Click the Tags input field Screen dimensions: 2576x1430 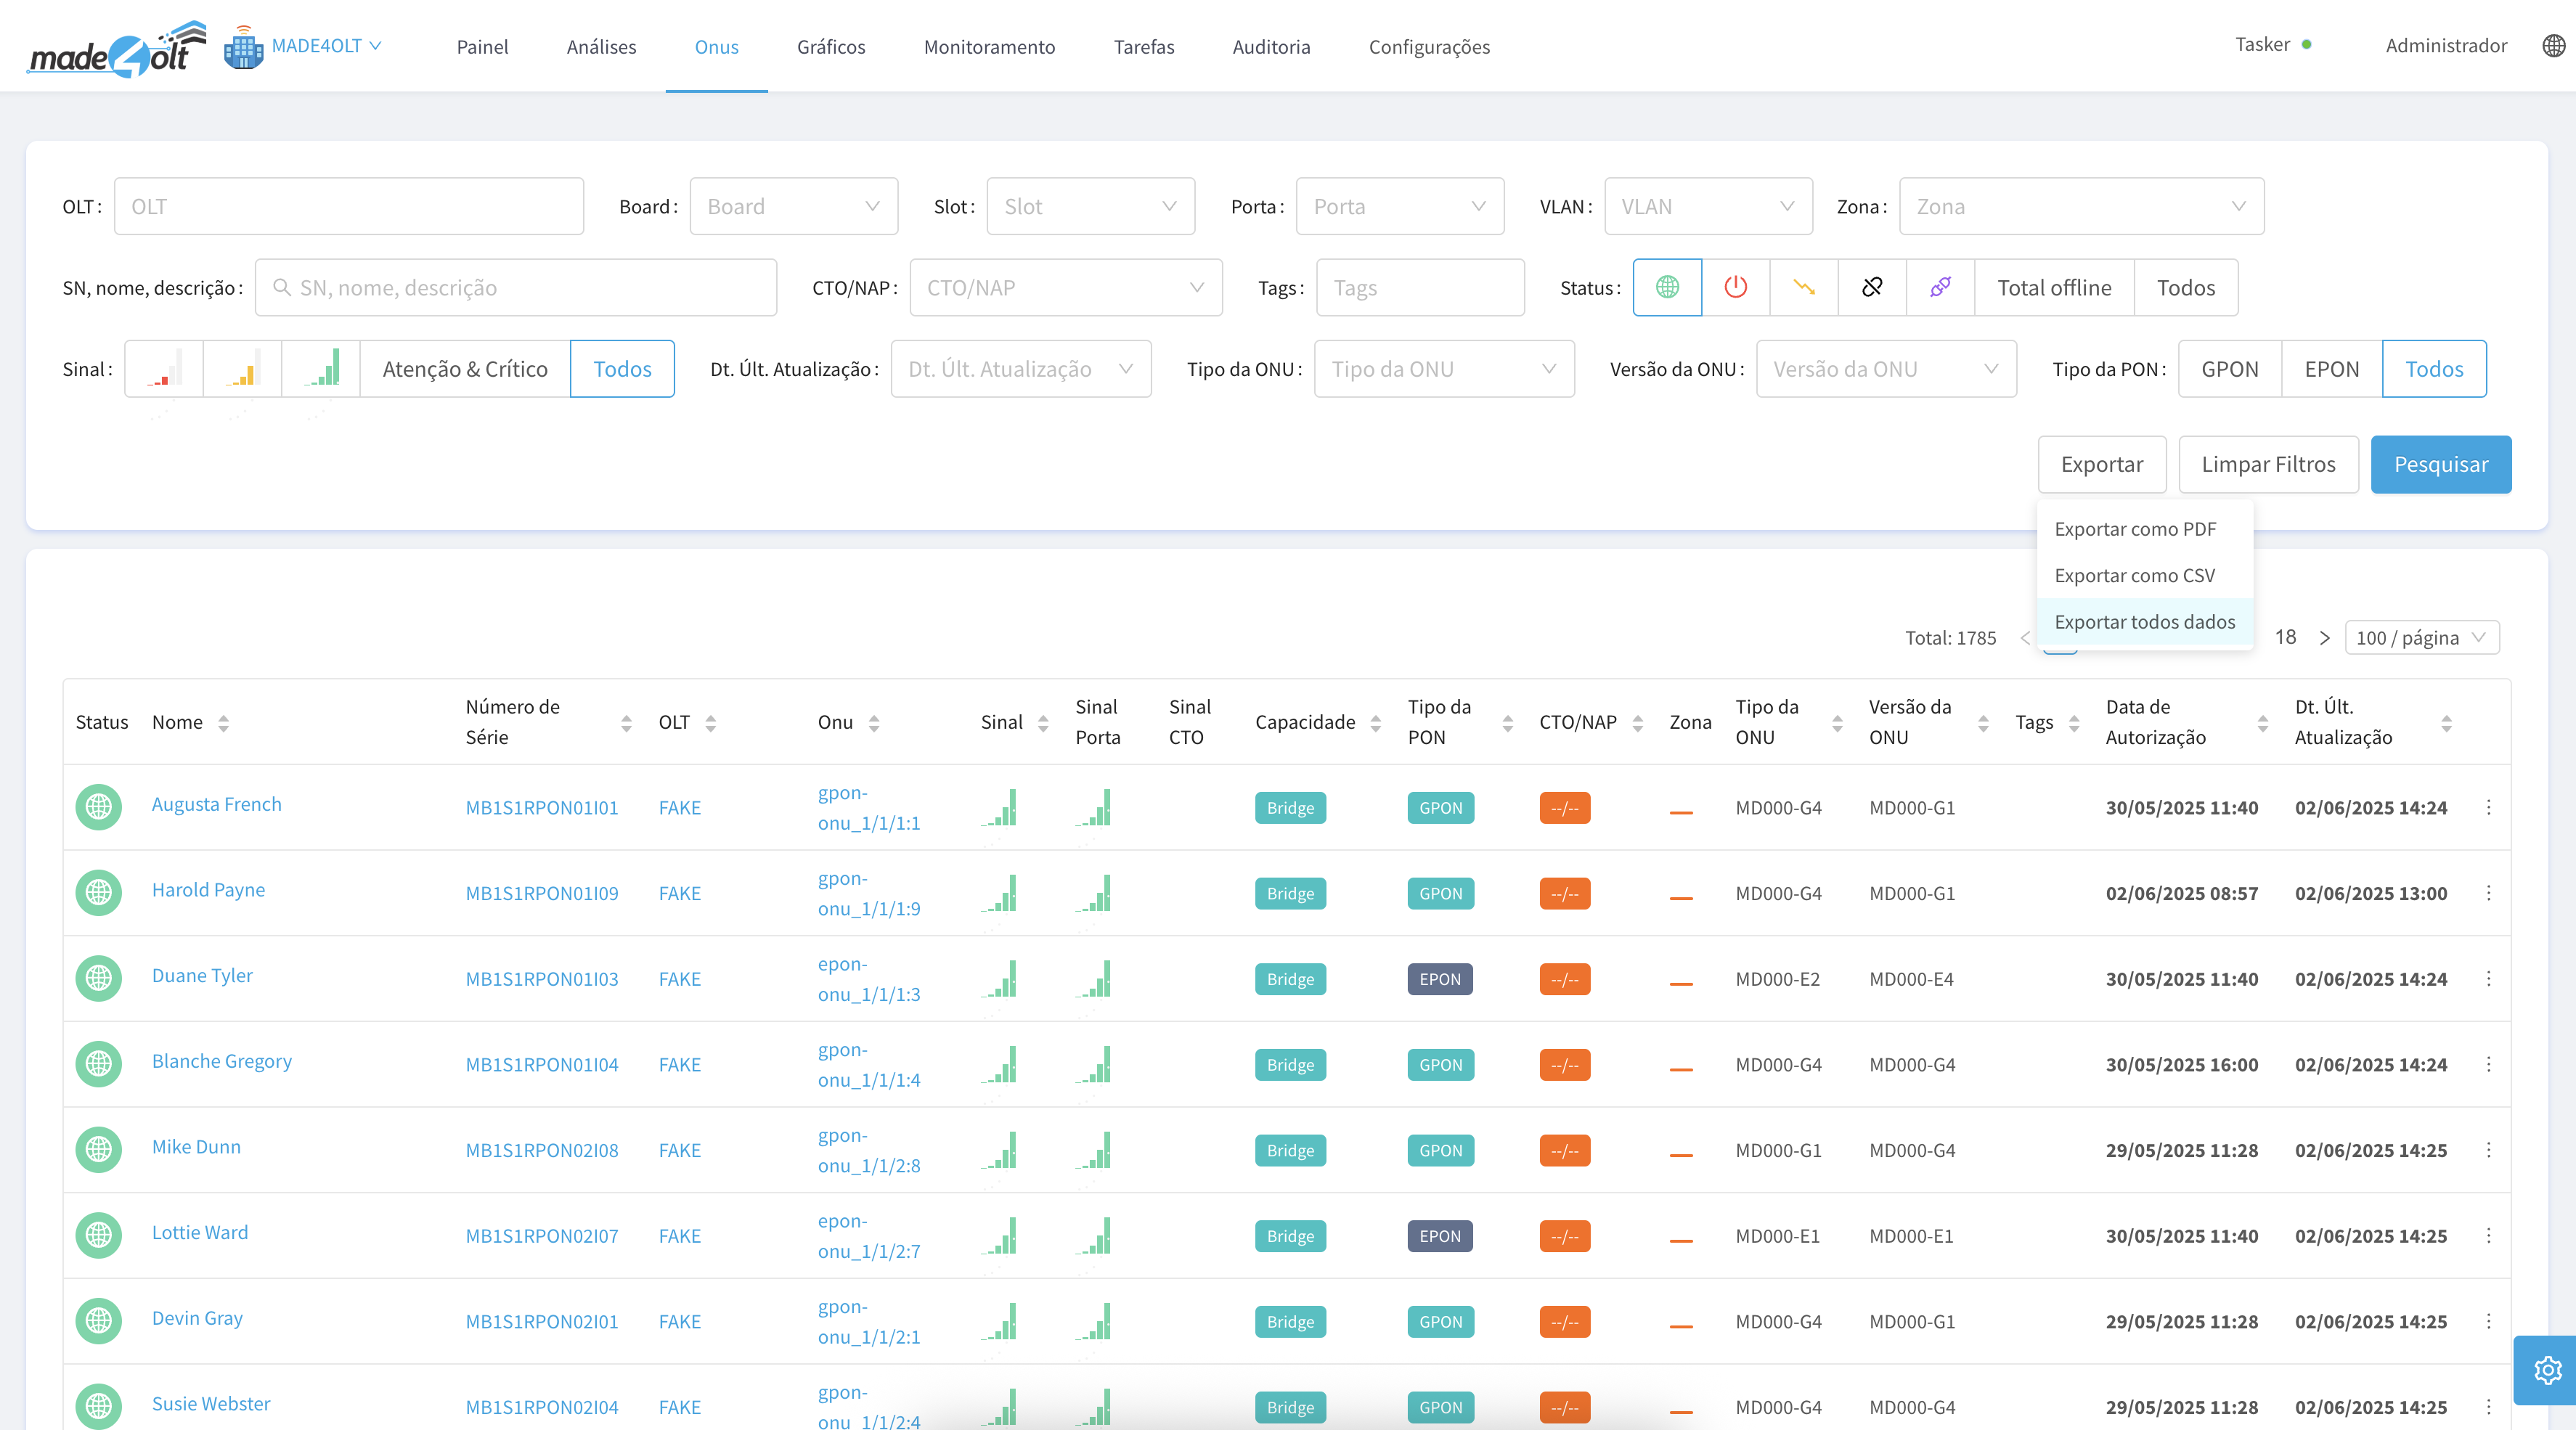click(x=1420, y=288)
